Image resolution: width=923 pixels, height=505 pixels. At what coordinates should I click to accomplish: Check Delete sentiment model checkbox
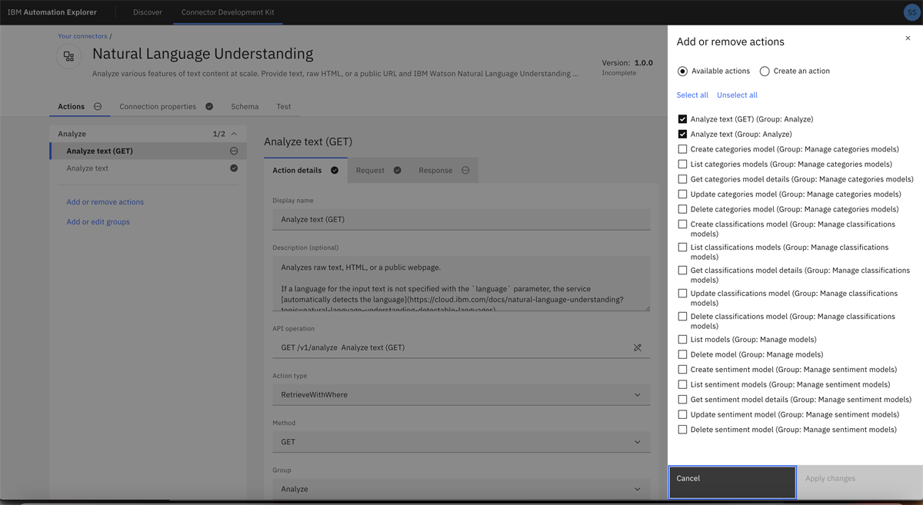pos(682,430)
